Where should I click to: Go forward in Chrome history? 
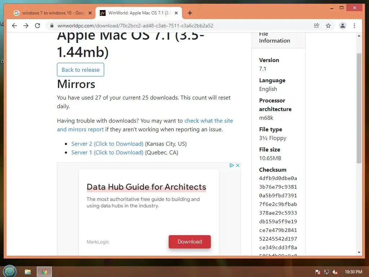[x=26, y=26]
